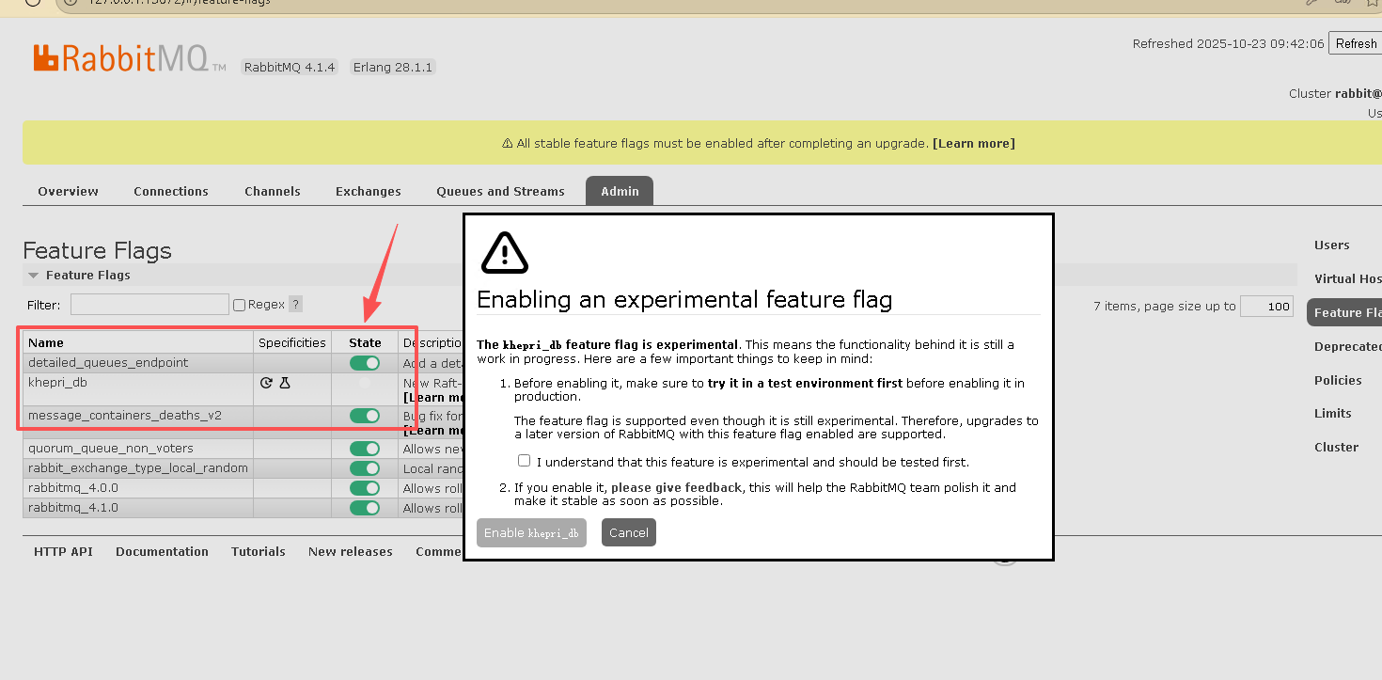
Task: Toggle rabbit_exchange_type_local_random state switch
Action: pos(365,468)
